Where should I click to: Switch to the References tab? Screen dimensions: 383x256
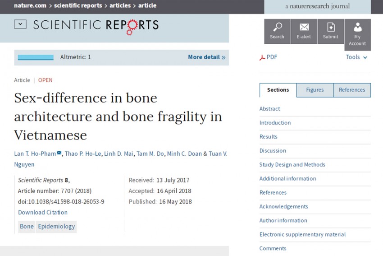(352, 90)
